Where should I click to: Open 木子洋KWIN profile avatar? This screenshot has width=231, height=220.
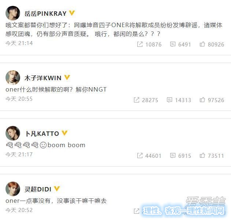coord(13,78)
